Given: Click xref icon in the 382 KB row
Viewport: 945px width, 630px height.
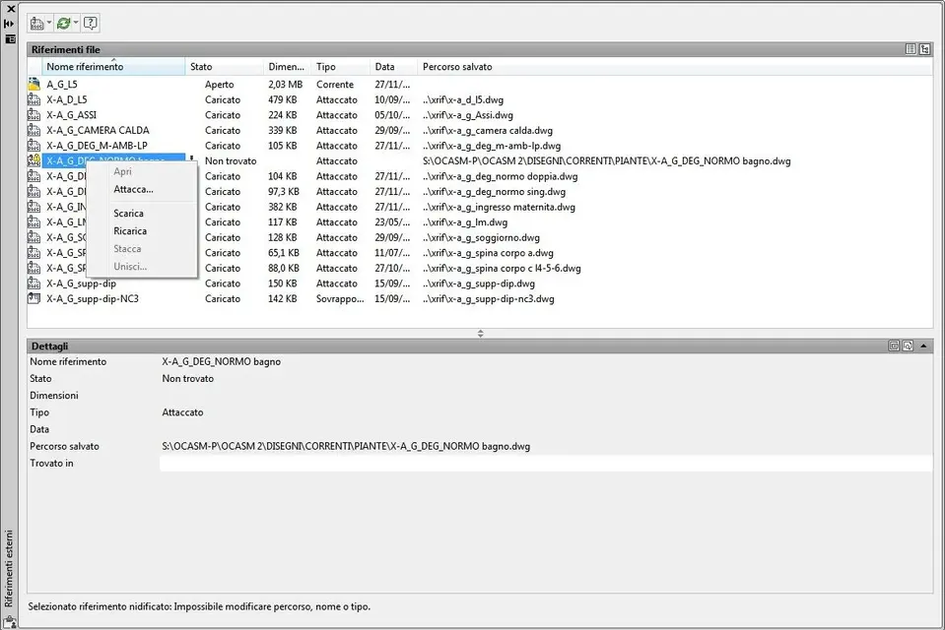Looking at the screenshot, I should (x=34, y=207).
